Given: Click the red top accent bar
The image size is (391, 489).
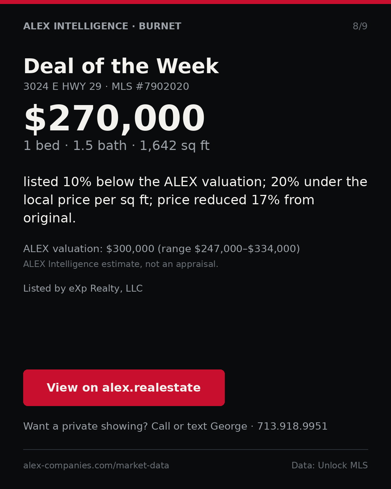Looking at the screenshot, I should (195, 2).
